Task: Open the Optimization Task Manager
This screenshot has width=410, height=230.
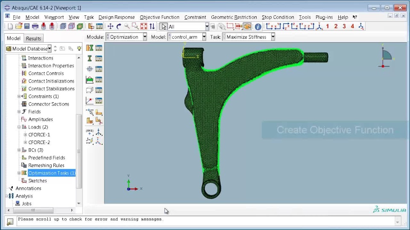Action: coord(99,48)
